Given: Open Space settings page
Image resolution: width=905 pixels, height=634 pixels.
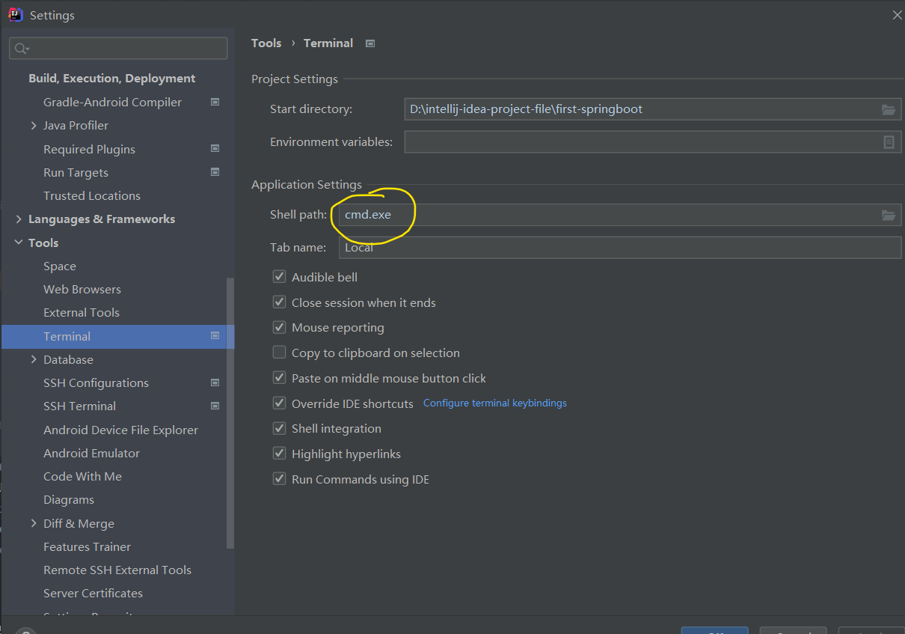Looking at the screenshot, I should point(60,266).
